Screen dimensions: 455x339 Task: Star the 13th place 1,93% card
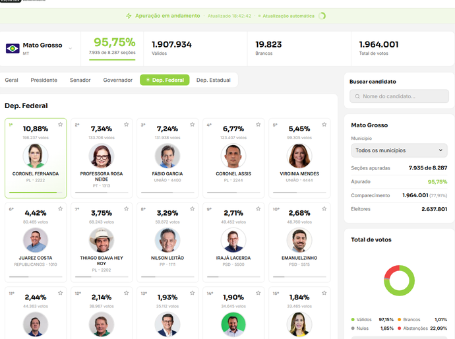pos(192,293)
